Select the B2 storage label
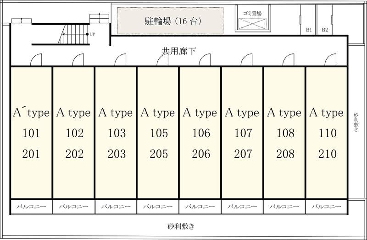This screenshot has width=367, height=240. click(x=325, y=30)
